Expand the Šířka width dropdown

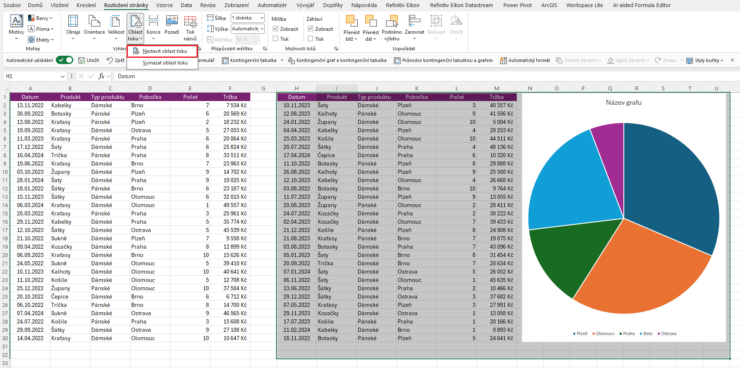click(262, 18)
